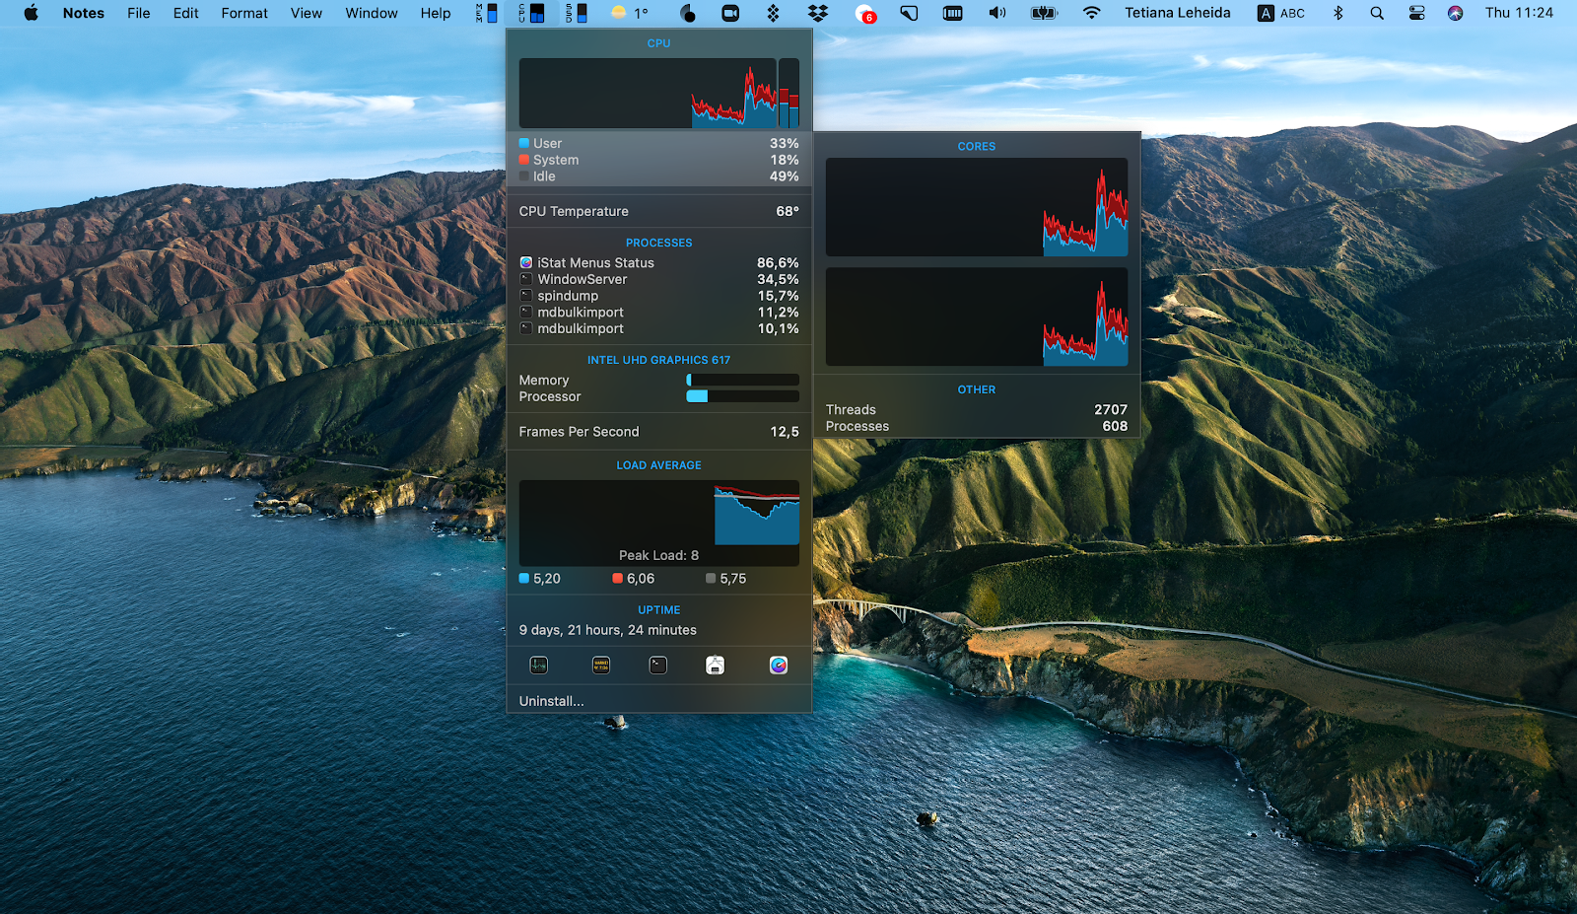
Task: Click the menu bar icon with red 6 badge
Action: [x=865, y=14]
